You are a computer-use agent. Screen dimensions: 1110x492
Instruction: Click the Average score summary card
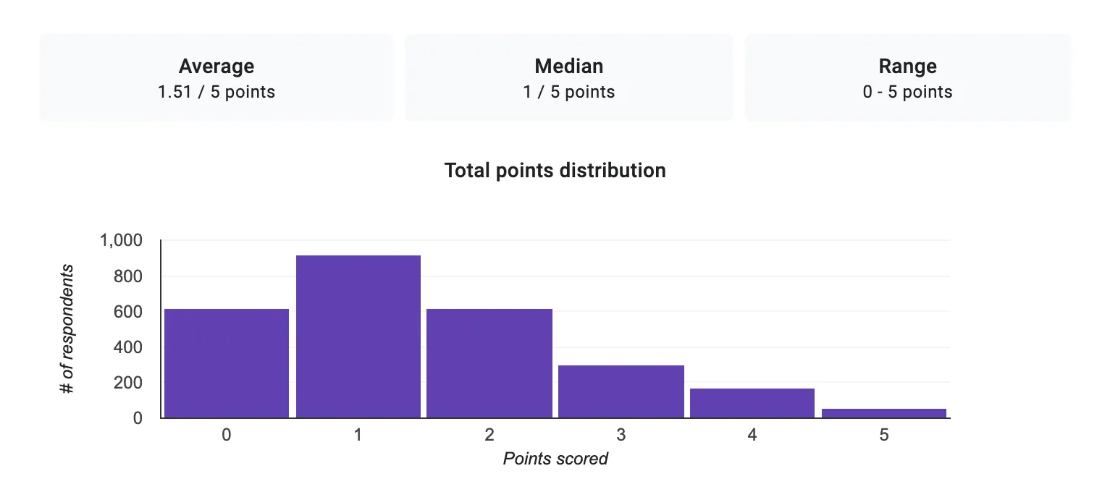216,78
